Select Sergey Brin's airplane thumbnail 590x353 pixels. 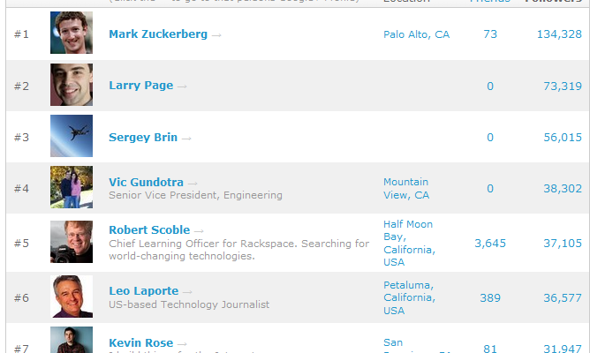72,136
